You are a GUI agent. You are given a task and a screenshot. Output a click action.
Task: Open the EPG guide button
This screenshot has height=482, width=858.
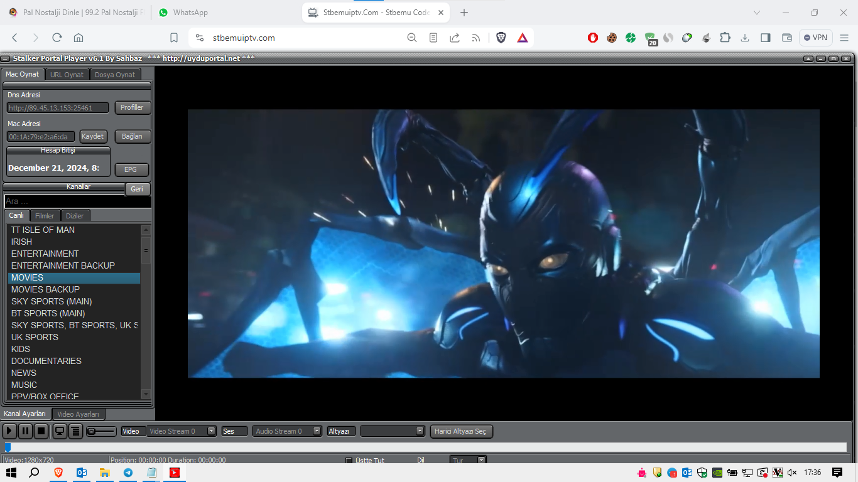click(x=131, y=169)
